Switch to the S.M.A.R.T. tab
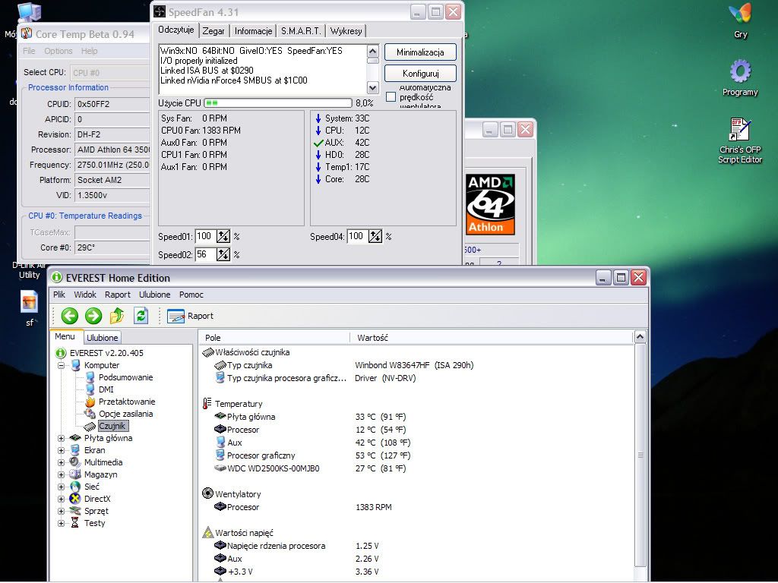The height and width of the screenshot is (583, 778). [301, 31]
